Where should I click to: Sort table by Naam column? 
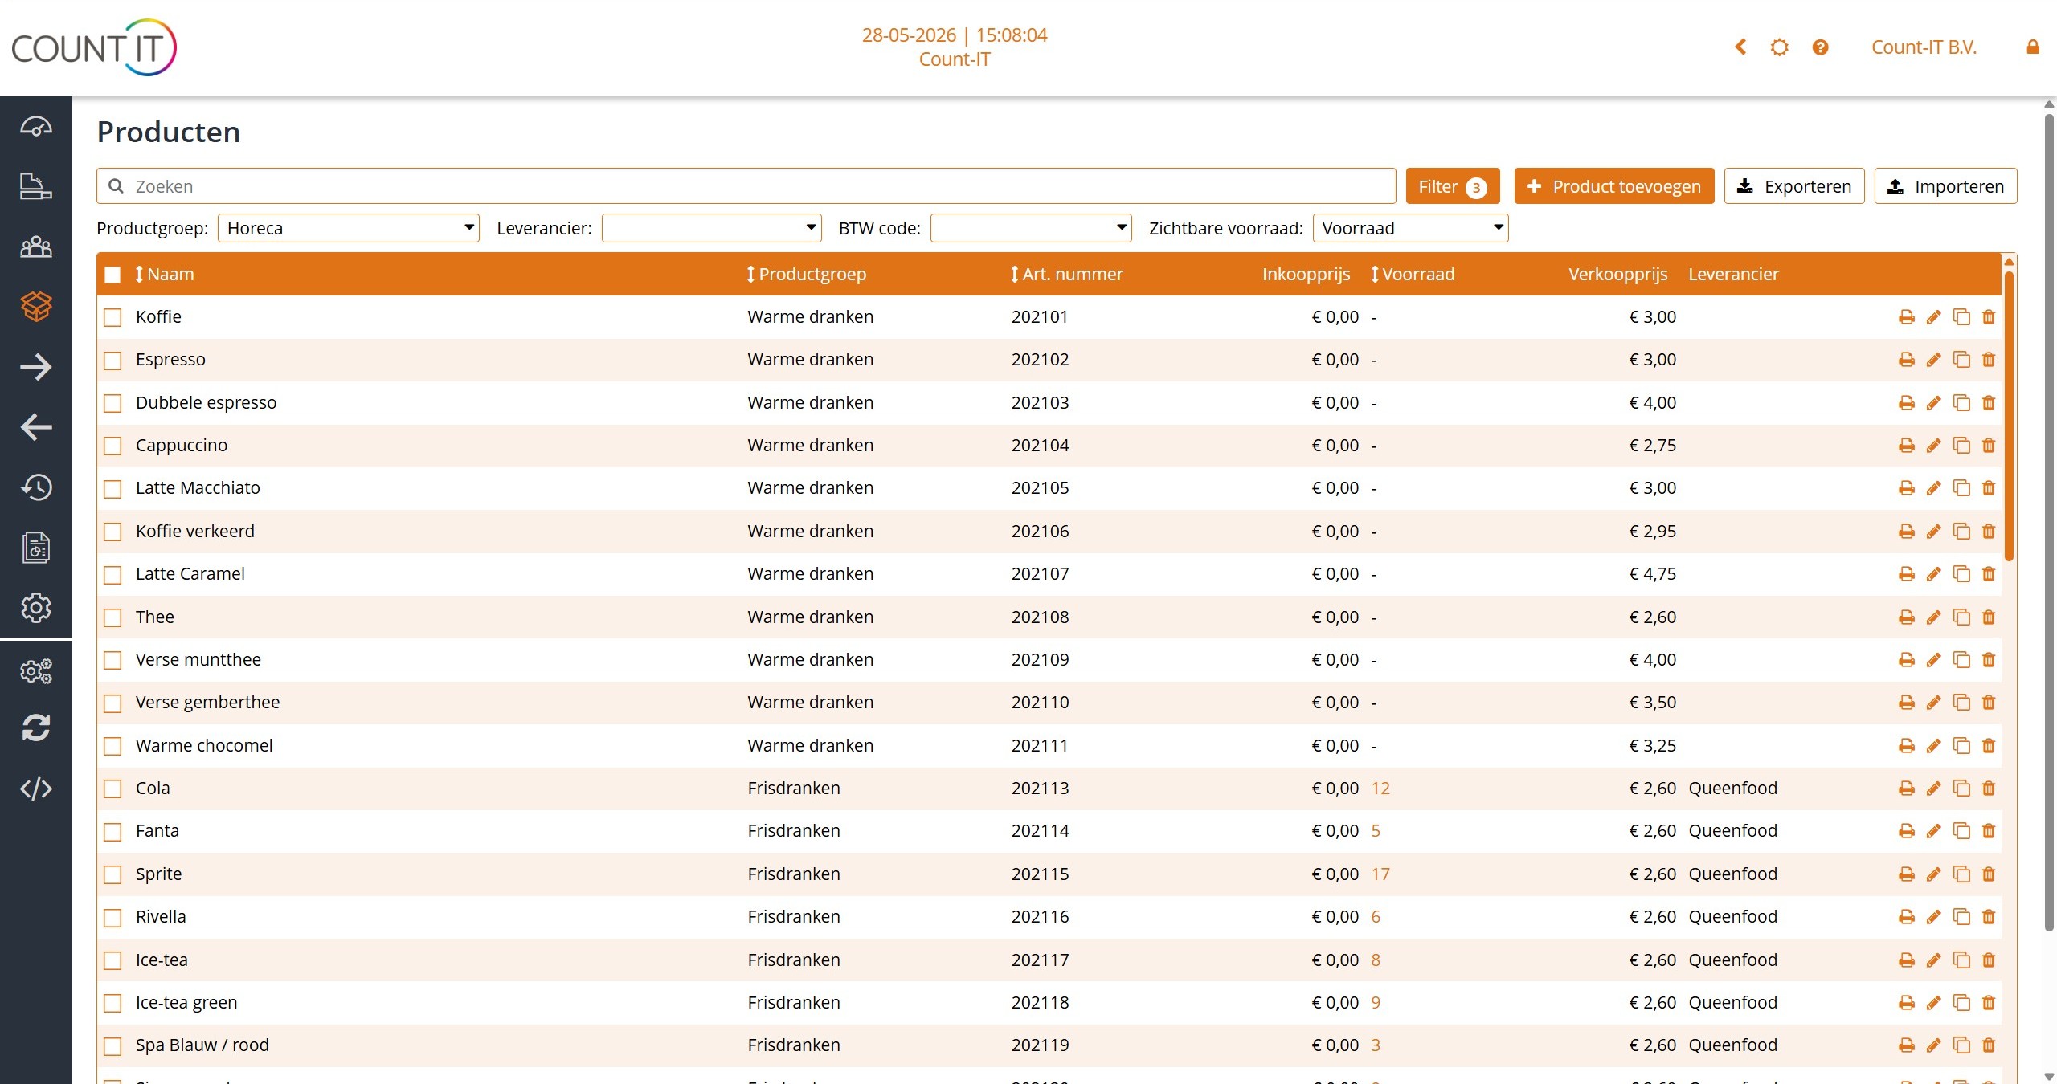(165, 275)
